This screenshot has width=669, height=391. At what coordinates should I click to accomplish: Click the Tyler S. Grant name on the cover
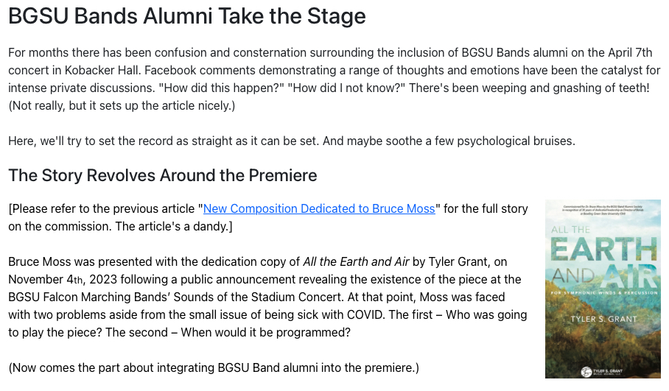click(x=603, y=319)
